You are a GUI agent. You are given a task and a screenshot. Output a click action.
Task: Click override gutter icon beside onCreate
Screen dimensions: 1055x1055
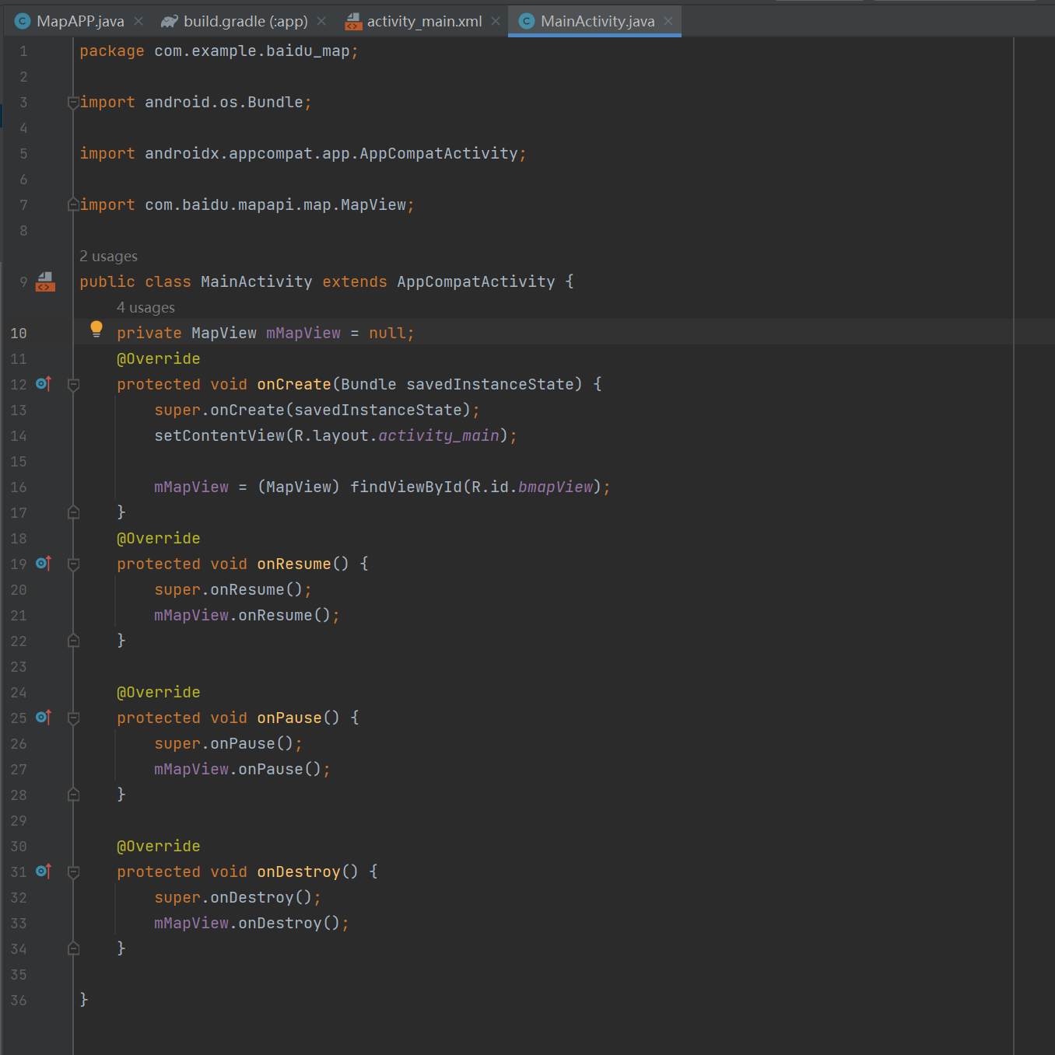44,383
